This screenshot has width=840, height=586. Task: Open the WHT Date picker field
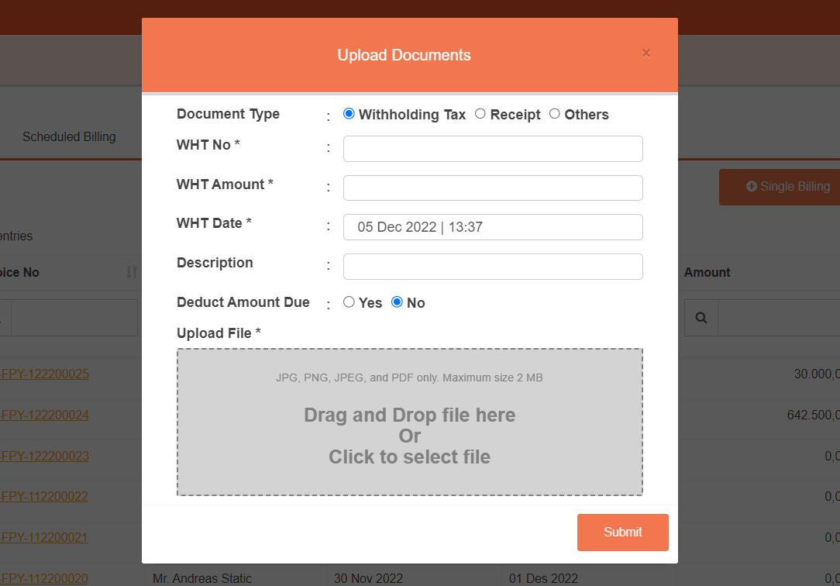pos(493,227)
